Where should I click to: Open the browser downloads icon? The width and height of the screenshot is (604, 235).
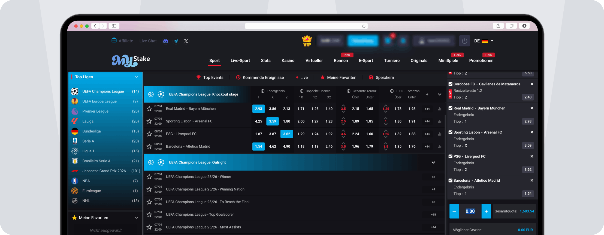524,26
